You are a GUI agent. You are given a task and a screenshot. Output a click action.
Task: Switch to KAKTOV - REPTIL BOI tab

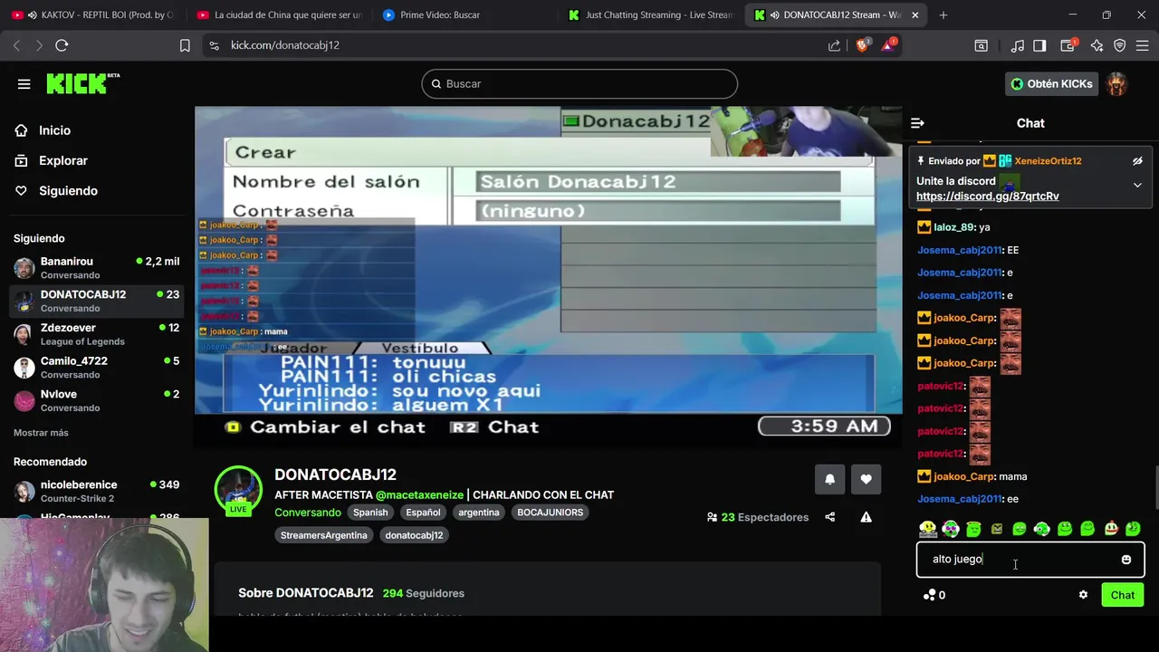point(93,15)
